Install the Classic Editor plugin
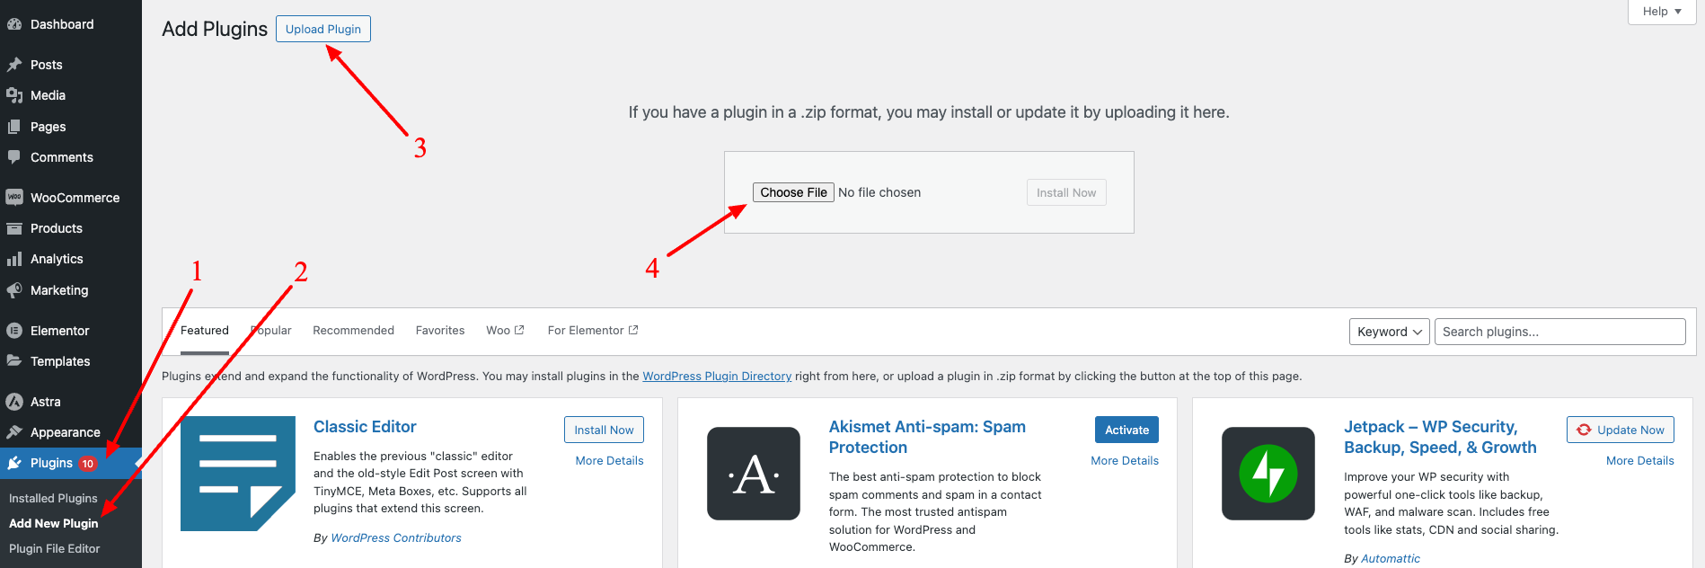The image size is (1705, 568). pyautogui.click(x=604, y=430)
